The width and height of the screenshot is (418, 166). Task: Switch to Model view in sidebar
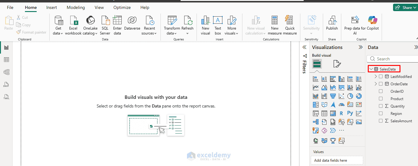pos(6,72)
